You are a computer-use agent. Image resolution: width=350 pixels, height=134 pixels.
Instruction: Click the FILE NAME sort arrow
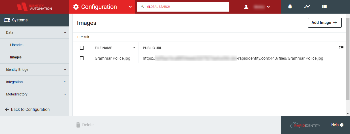(x=134, y=48)
